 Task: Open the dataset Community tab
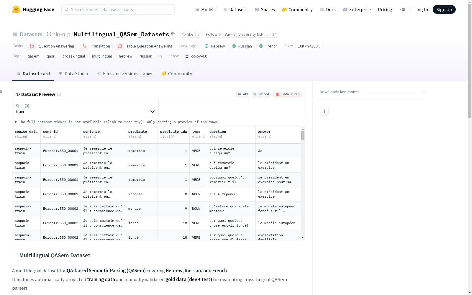177,74
